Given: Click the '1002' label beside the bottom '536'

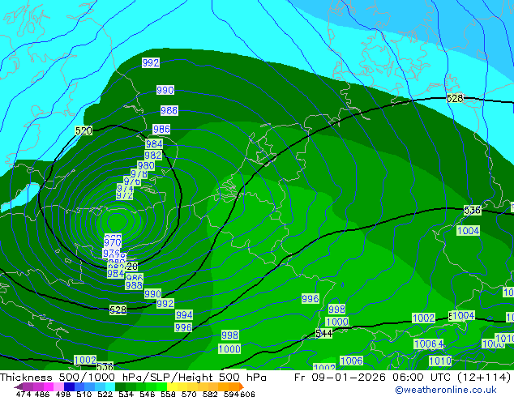Looking at the screenshot, I should (85, 360).
